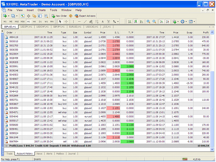The image size is (216, 162).
Task: Open the Strategy Tester icon
Action: click(46, 16)
